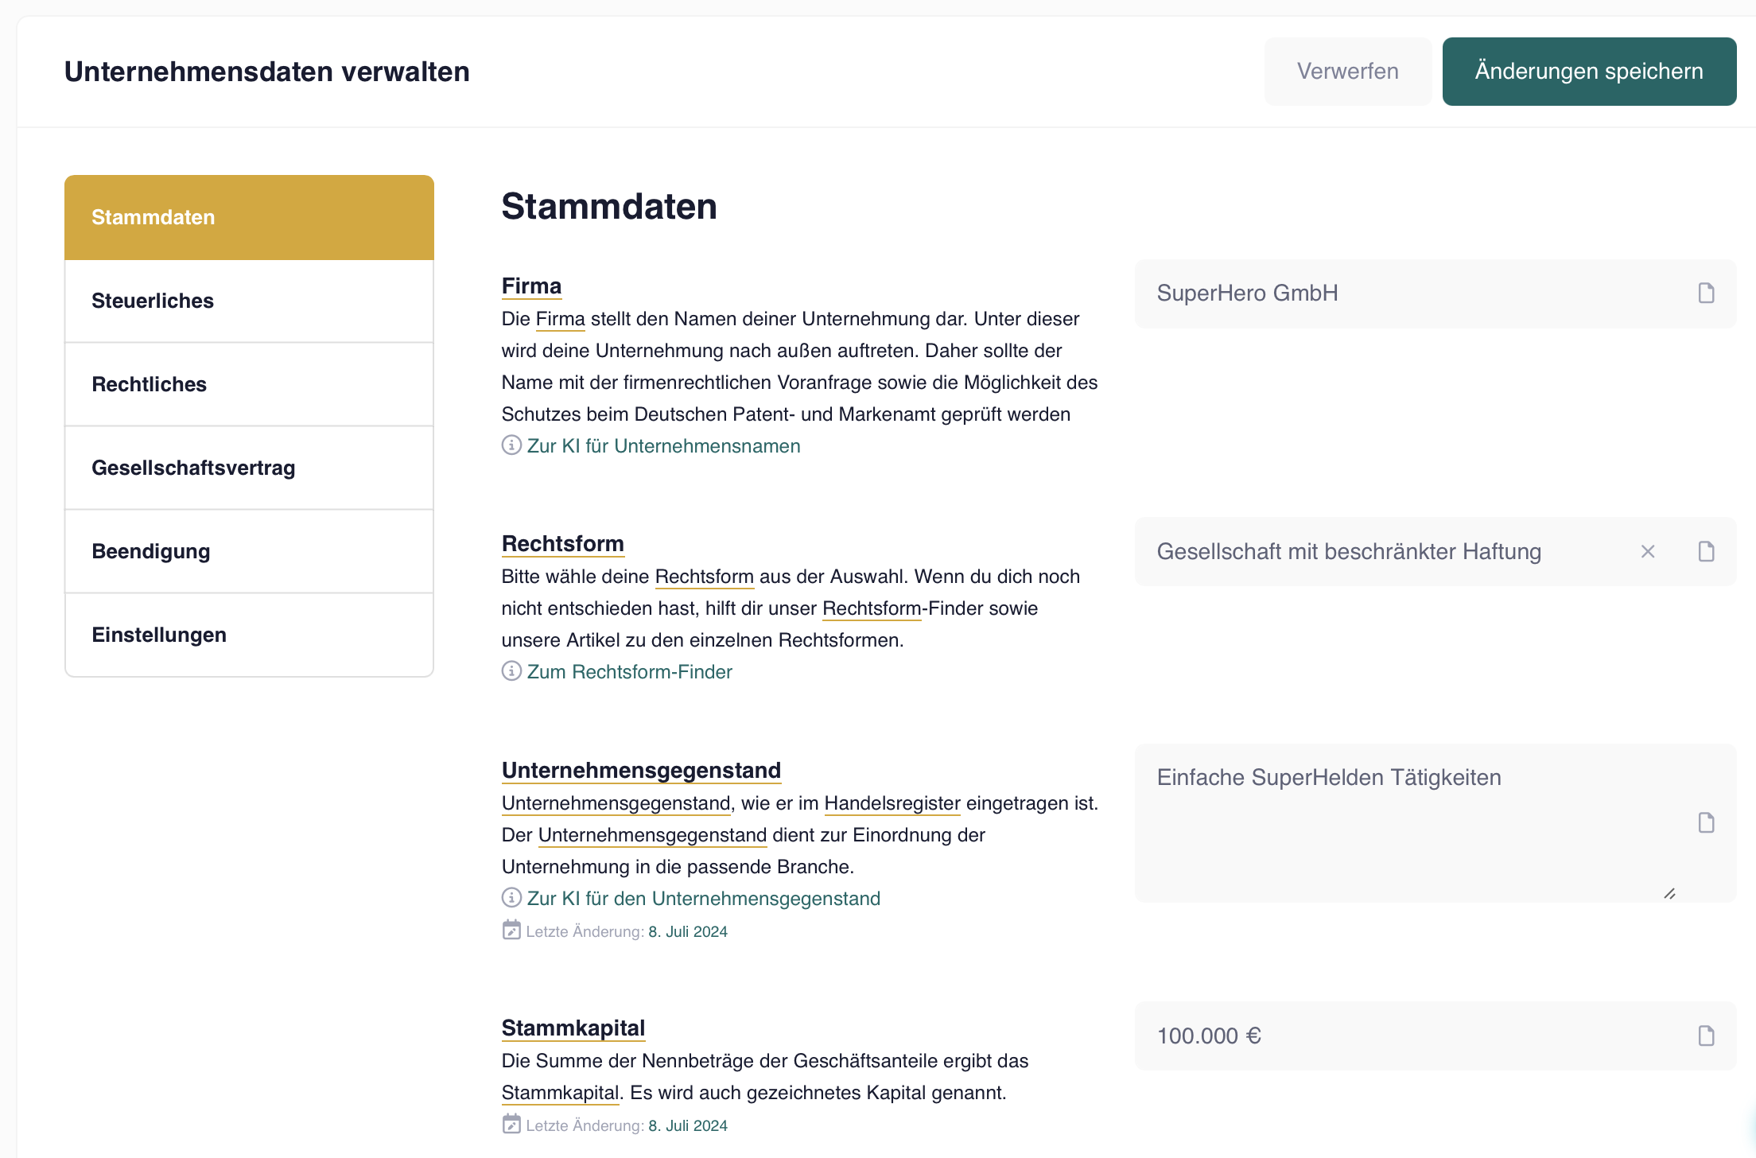Click info icon beside Unternehmensnamen link
Screen dimensions: 1756x1158
click(511, 445)
